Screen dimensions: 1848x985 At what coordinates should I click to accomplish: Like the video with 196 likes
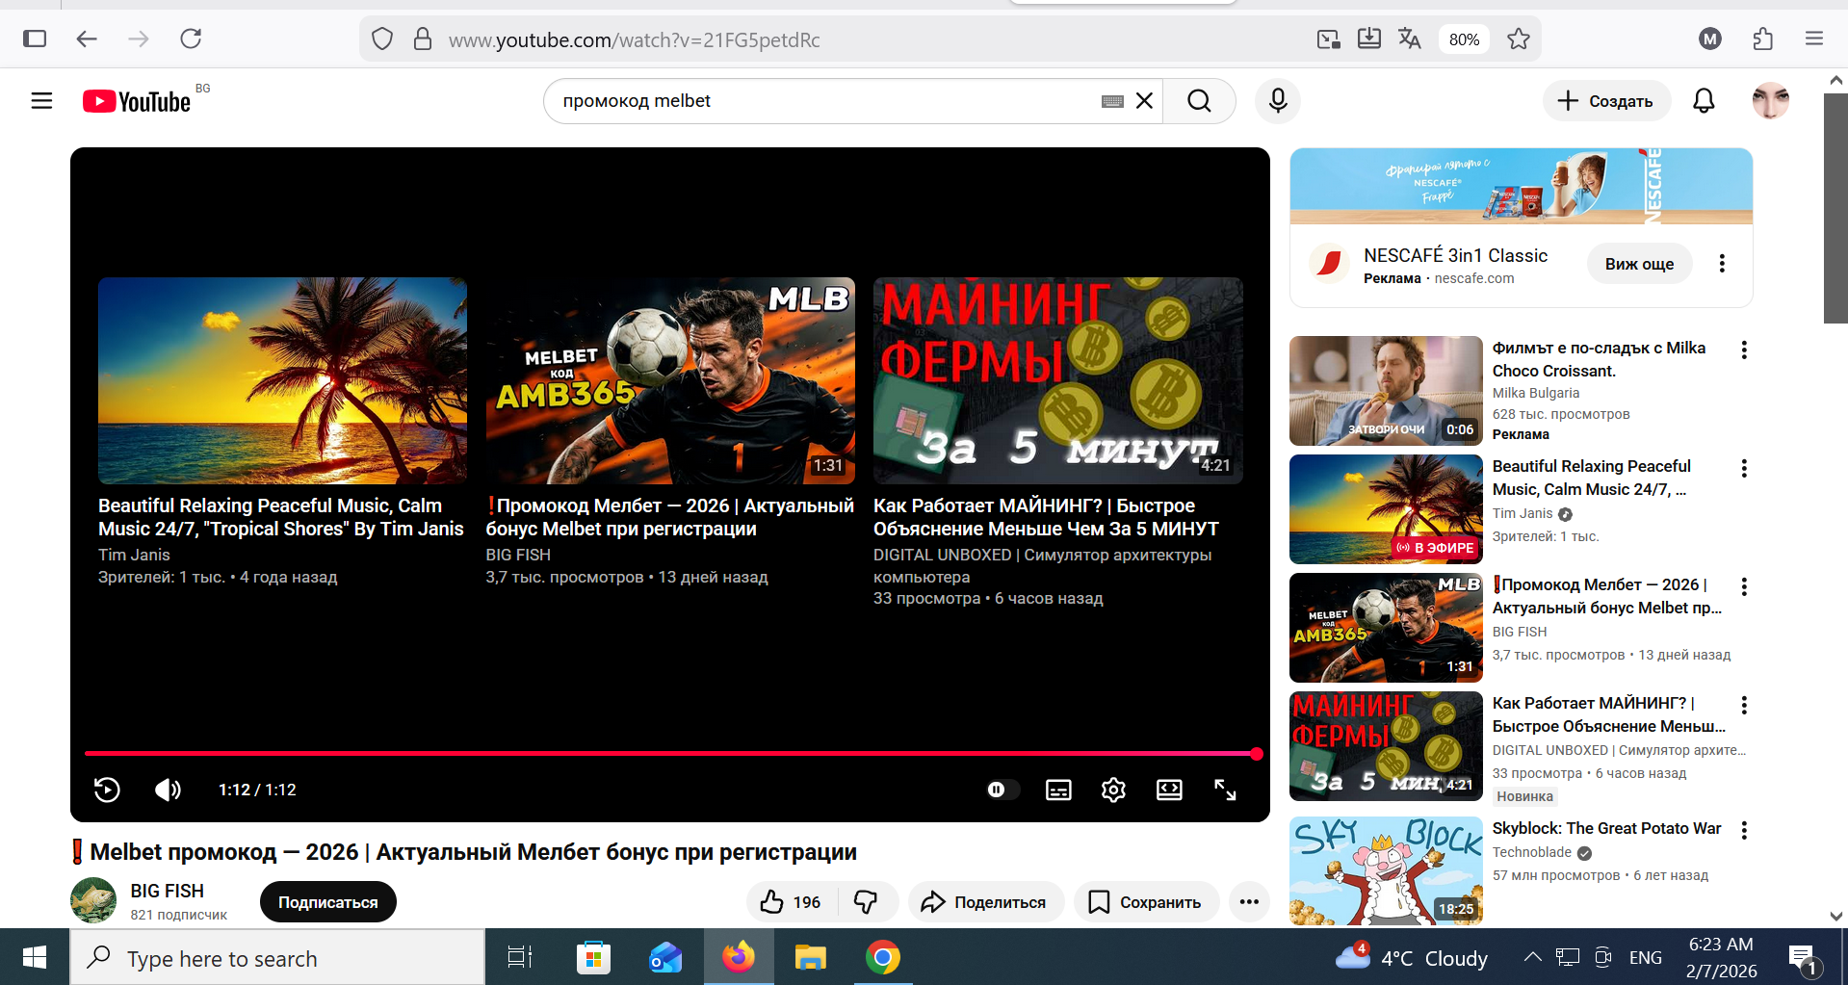pos(792,902)
